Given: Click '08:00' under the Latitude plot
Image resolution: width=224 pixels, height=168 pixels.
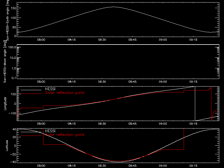Looking at the screenshot, I should pos(41,166).
